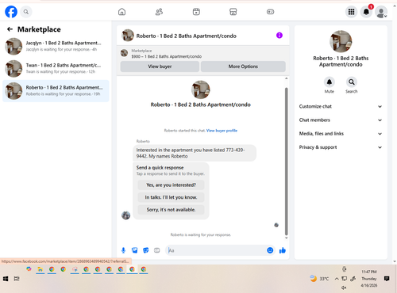
Task: Go to the Home tab icon
Action: tap(121, 12)
